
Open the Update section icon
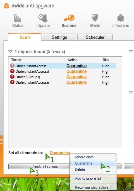coord(43,18)
